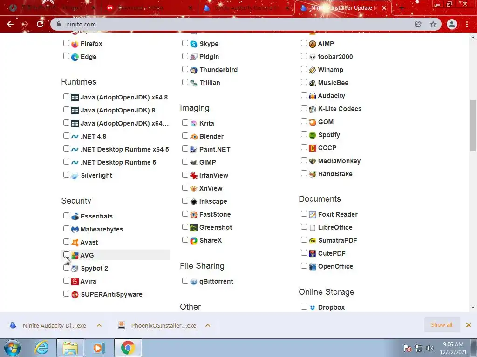Click the page vertical scrollbar thumb
The width and height of the screenshot is (477, 357).
(473, 125)
